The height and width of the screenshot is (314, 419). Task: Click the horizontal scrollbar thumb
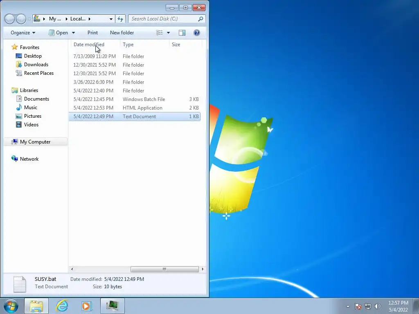pyautogui.click(x=164, y=269)
